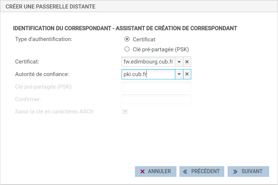Image resolution: width=278 pixels, height=185 pixels.
Task: Toggle the ASCII characters key checkbox
Action: [125, 112]
